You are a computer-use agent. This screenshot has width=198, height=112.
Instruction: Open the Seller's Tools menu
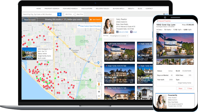[102, 9]
